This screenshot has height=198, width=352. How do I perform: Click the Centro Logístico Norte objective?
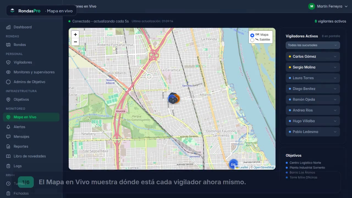[305, 163]
